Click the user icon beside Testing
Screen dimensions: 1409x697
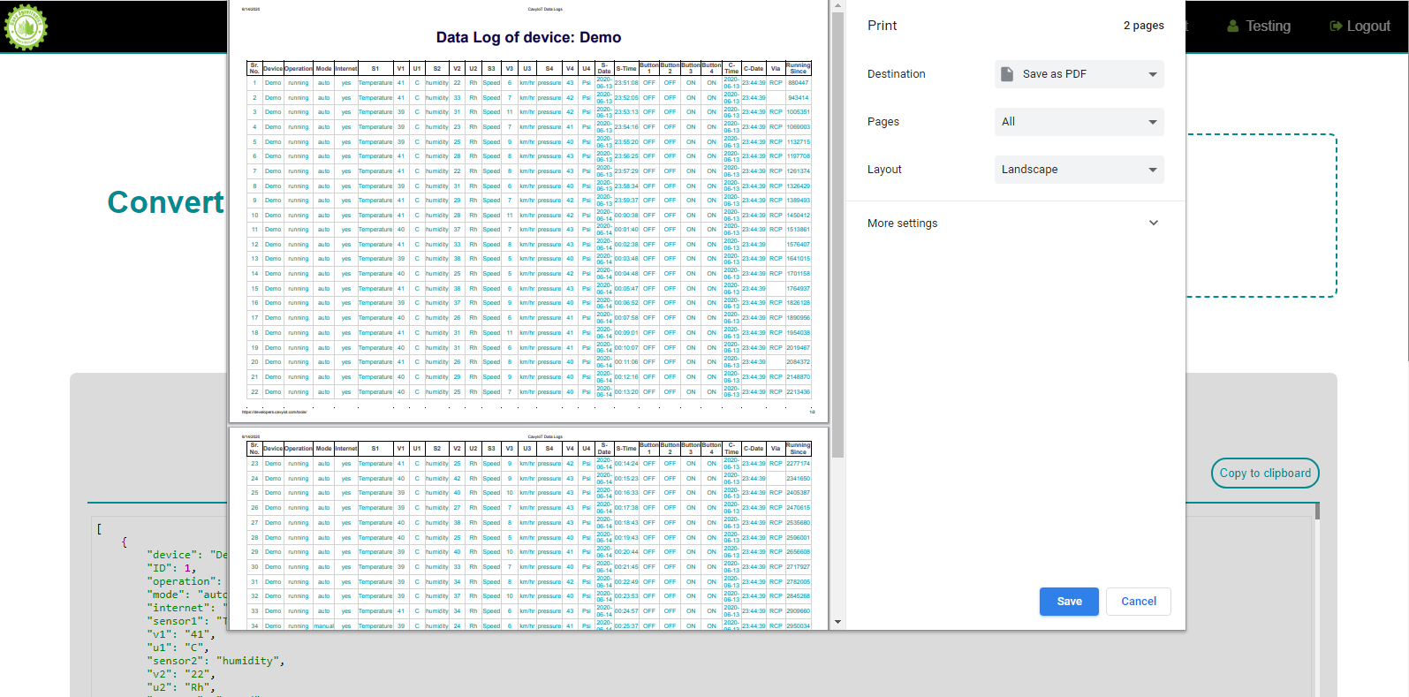coord(1232,27)
